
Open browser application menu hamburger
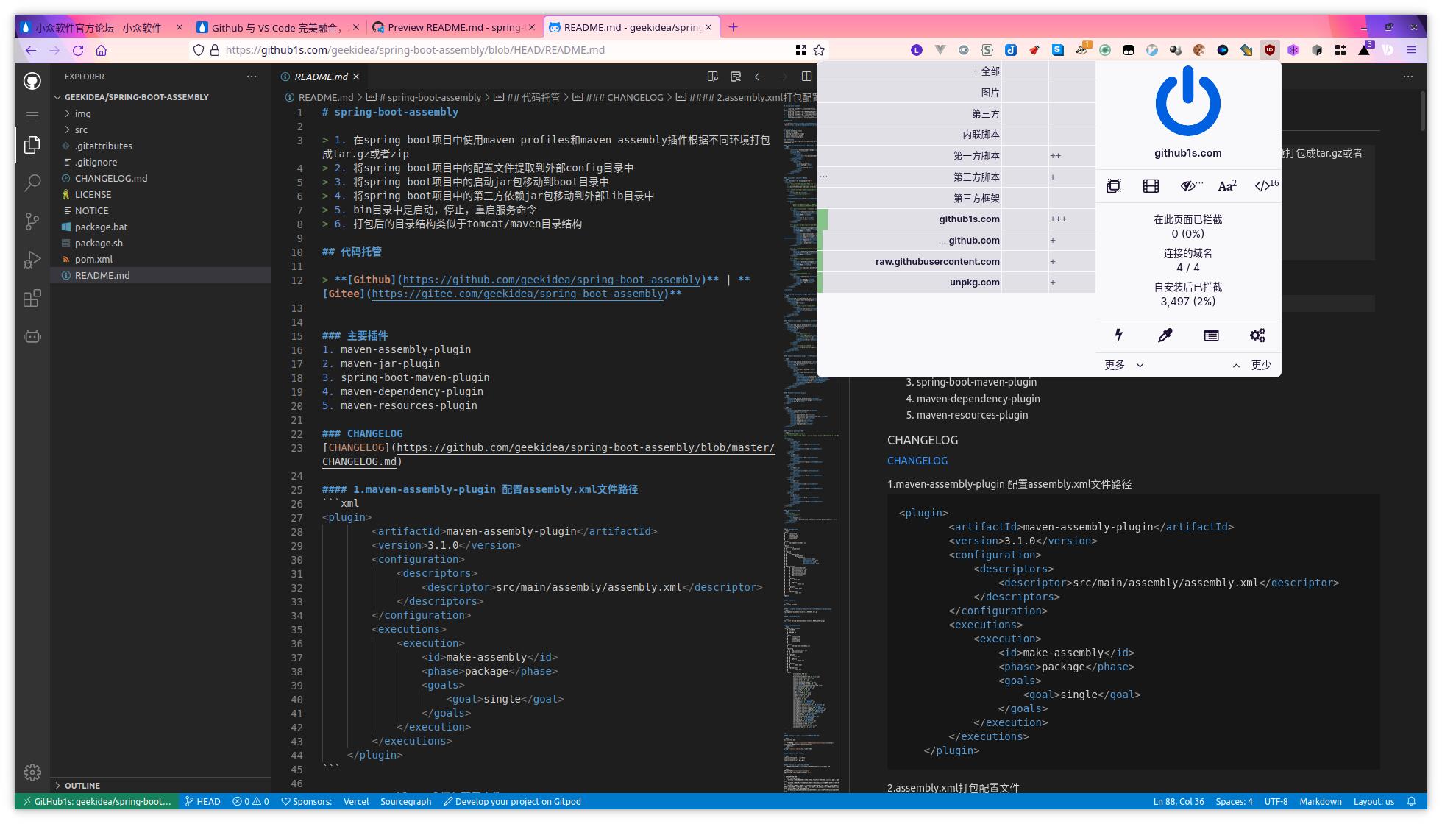pos(1411,50)
